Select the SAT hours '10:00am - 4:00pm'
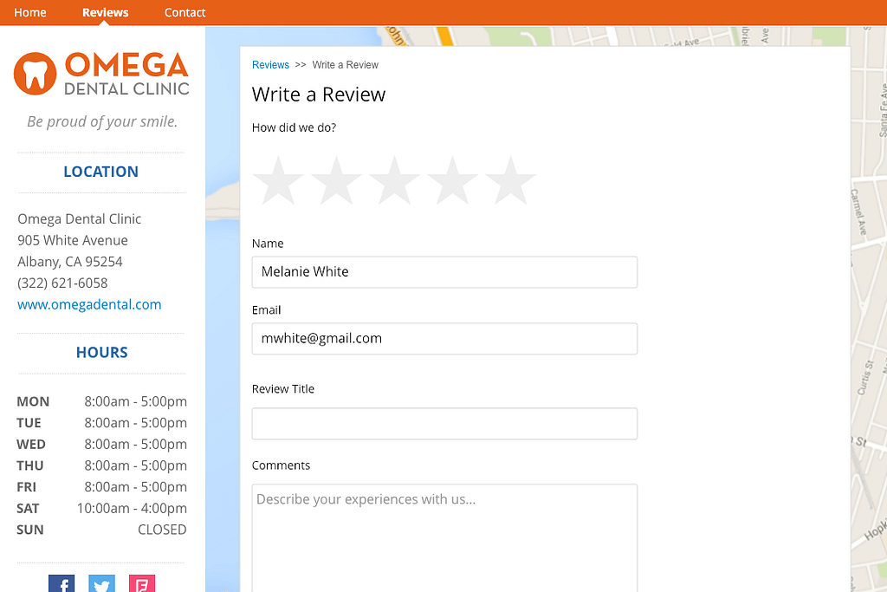Image resolution: width=887 pixels, height=592 pixels. coord(132,508)
